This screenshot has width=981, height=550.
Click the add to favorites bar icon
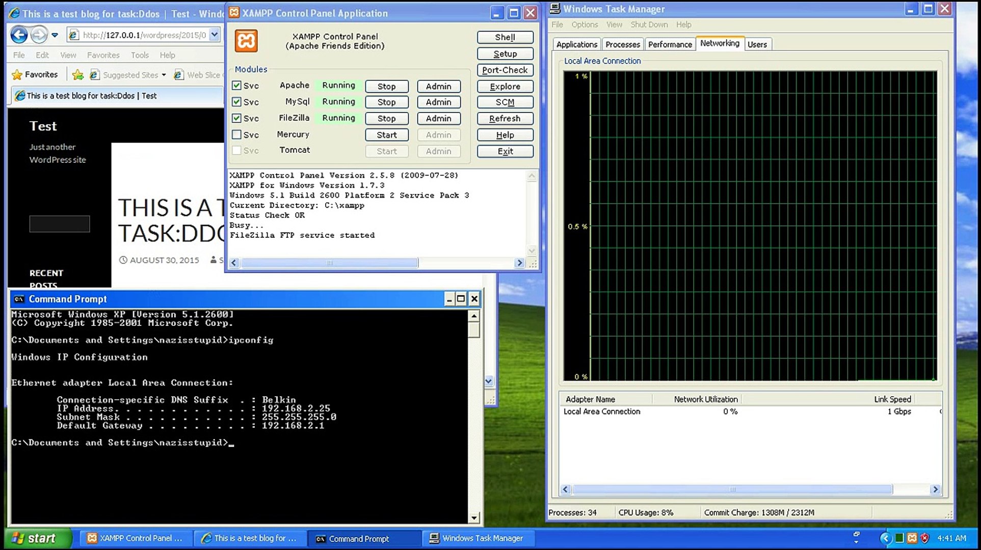coord(78,75)
